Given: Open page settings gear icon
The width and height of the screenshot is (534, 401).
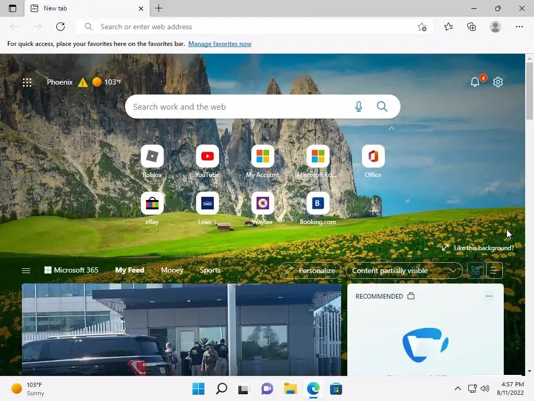Looking at the screenshot, I should pos(498,82).
